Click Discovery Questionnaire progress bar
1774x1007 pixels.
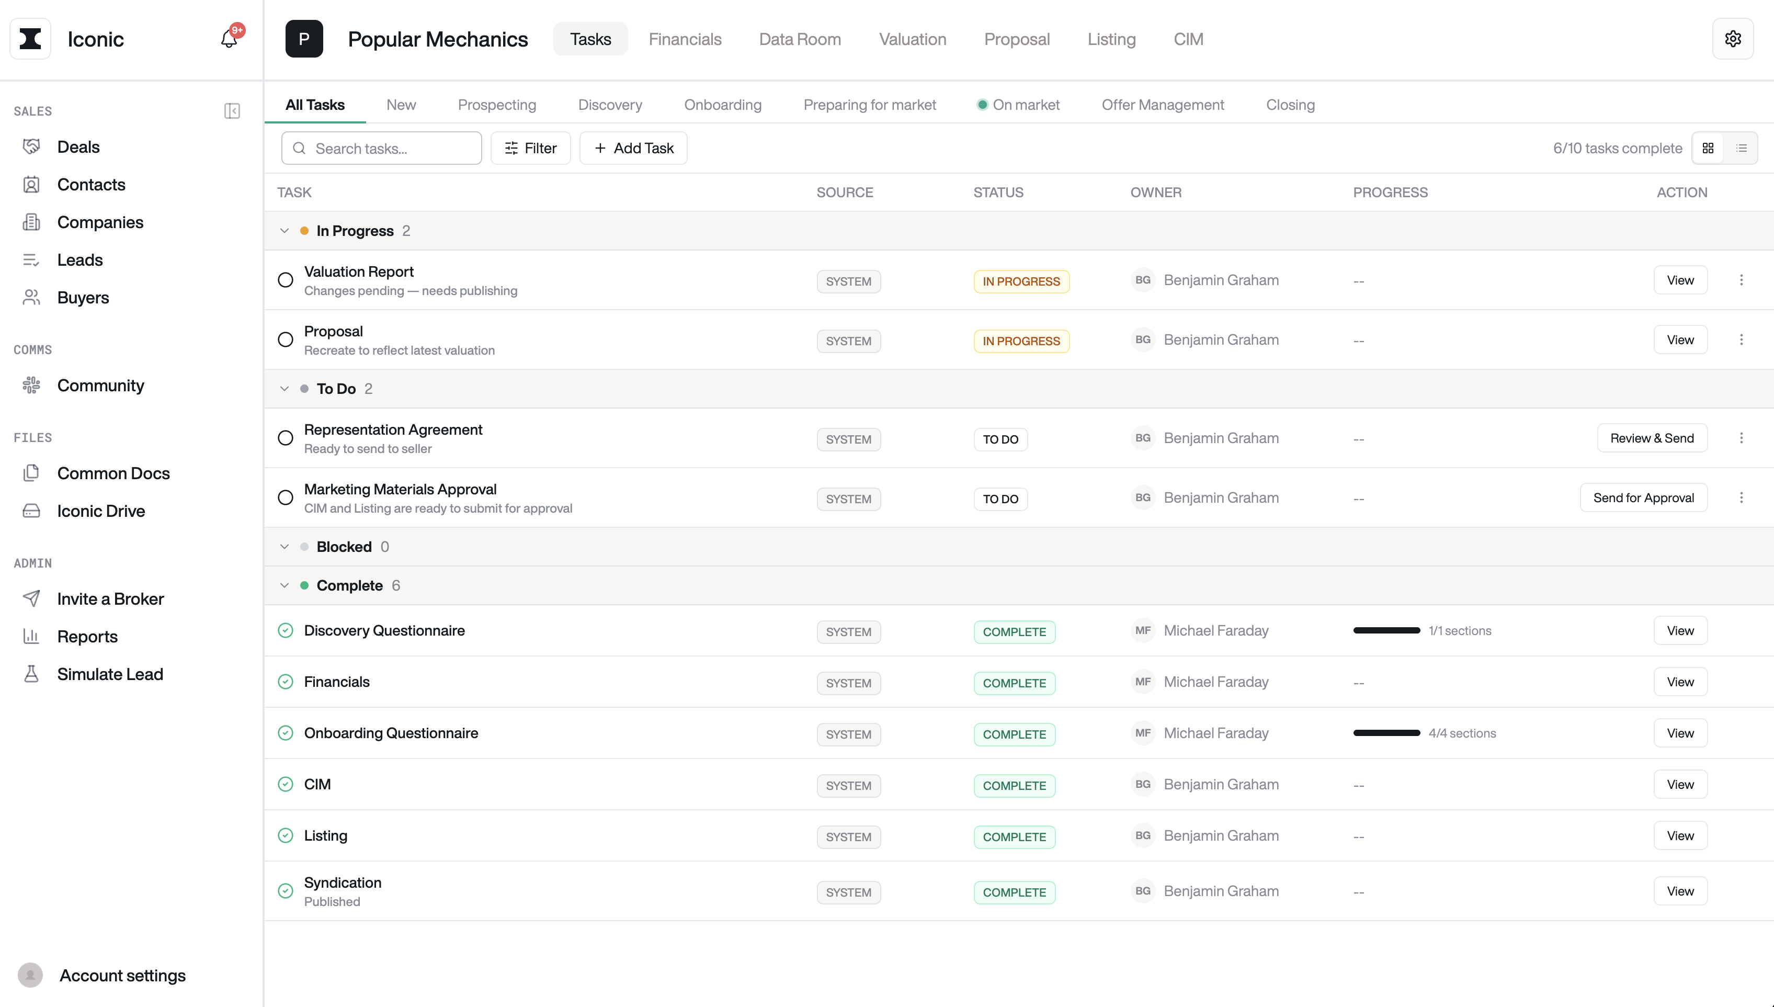point(1386,630)
